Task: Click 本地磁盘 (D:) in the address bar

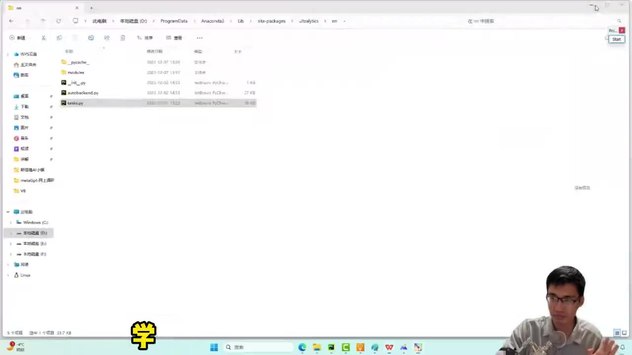Action: 133,21
